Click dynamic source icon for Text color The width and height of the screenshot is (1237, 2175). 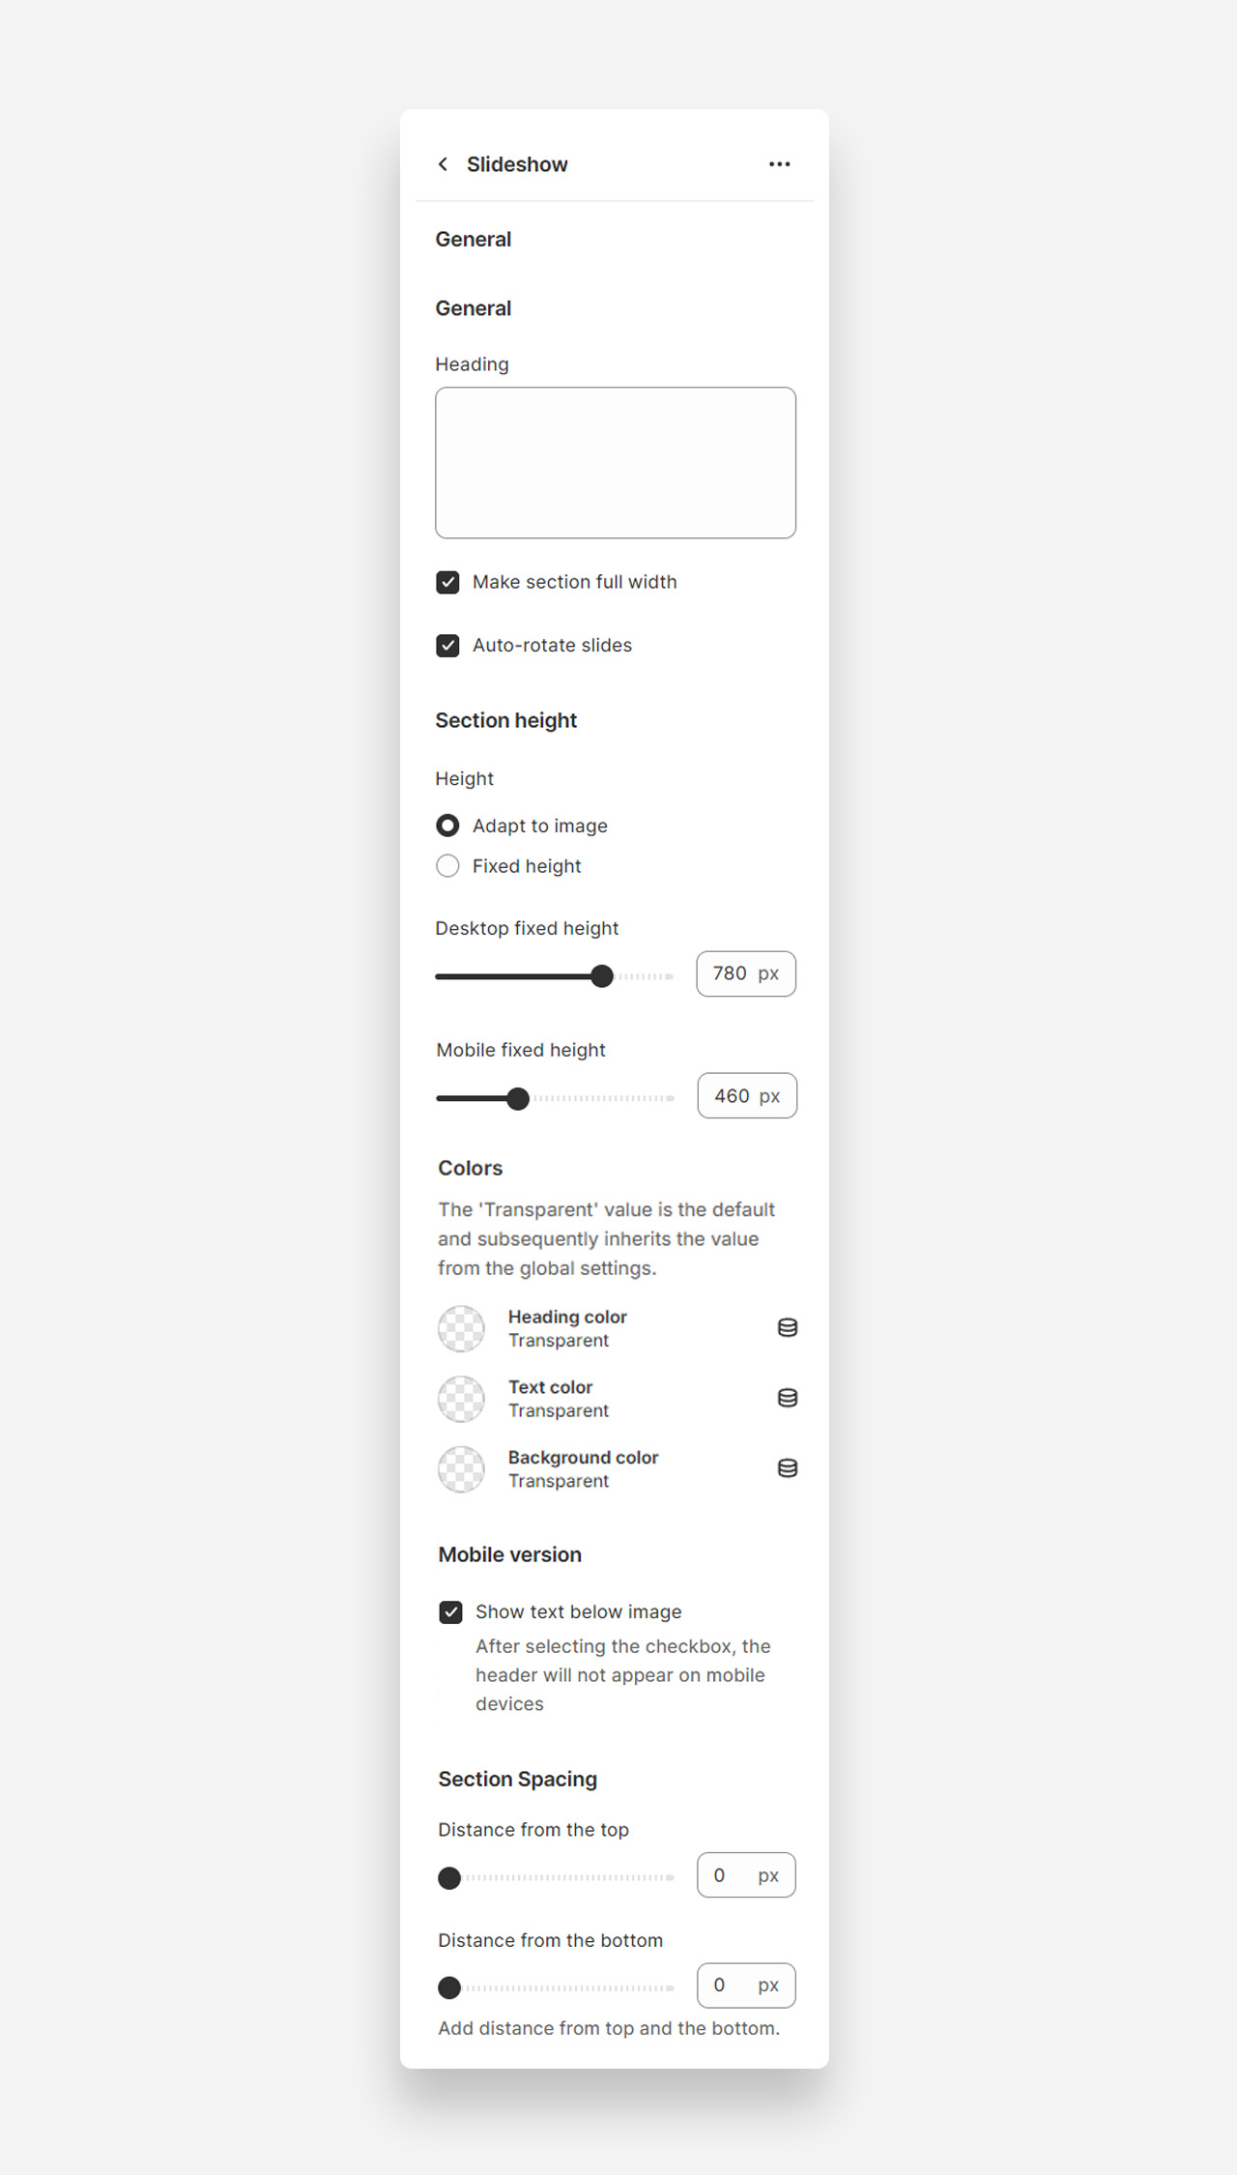(x=788, y=1398)
